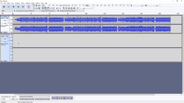The width and height of the screenshot is (184, 103).
Task: Click the Silence audio selection icon
Action: [53, 8]
